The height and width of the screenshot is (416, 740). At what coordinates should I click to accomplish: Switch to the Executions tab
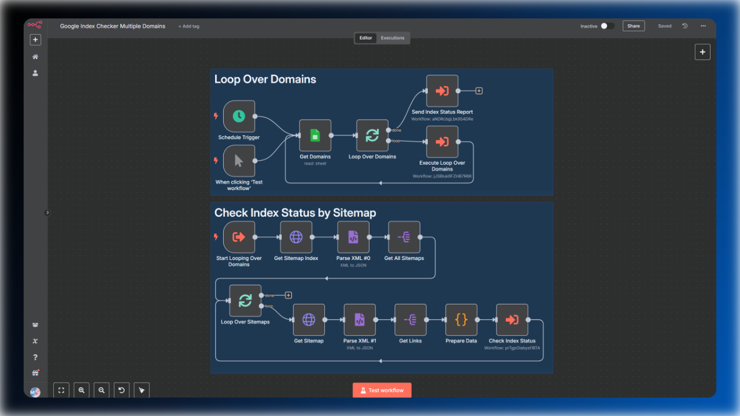[x=393, y=38]
